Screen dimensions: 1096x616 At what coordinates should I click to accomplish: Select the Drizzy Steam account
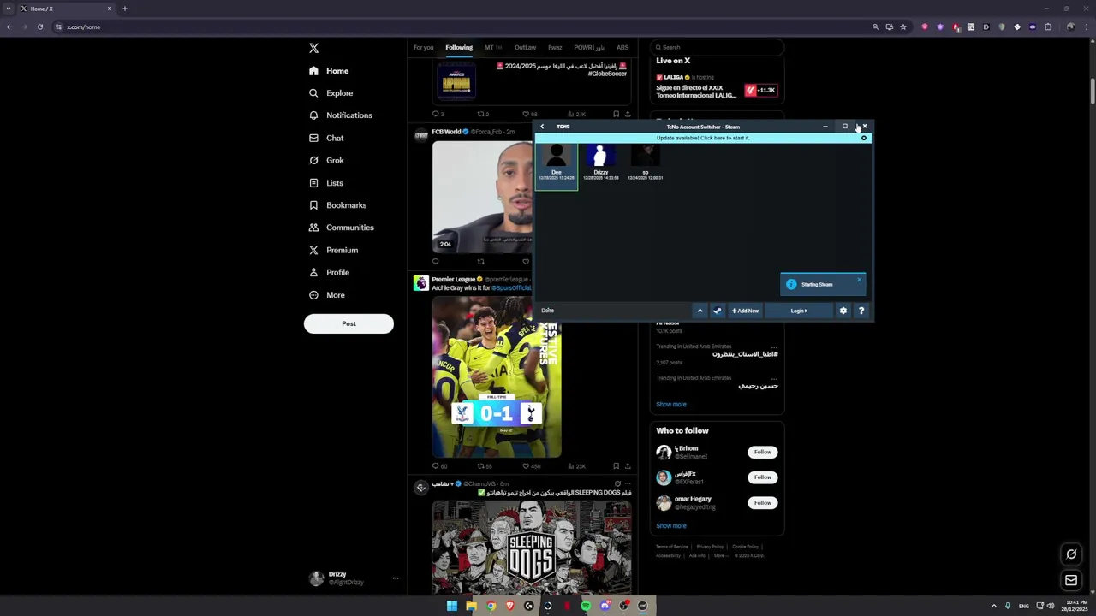600,163
